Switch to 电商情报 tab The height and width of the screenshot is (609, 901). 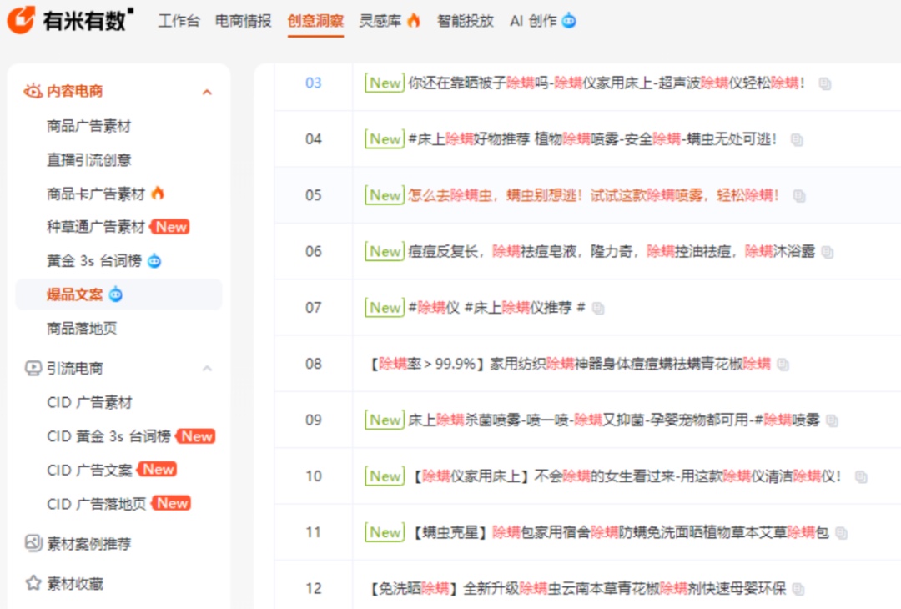click(243, 21)
